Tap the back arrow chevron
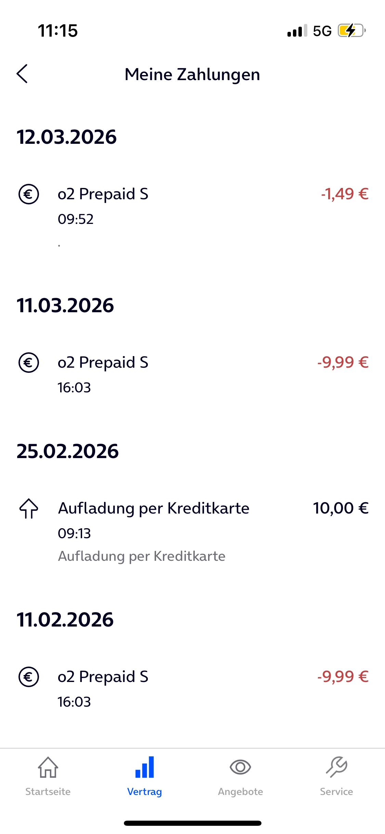The height and width of the screenshot is (834, 385). pos(22,74)
